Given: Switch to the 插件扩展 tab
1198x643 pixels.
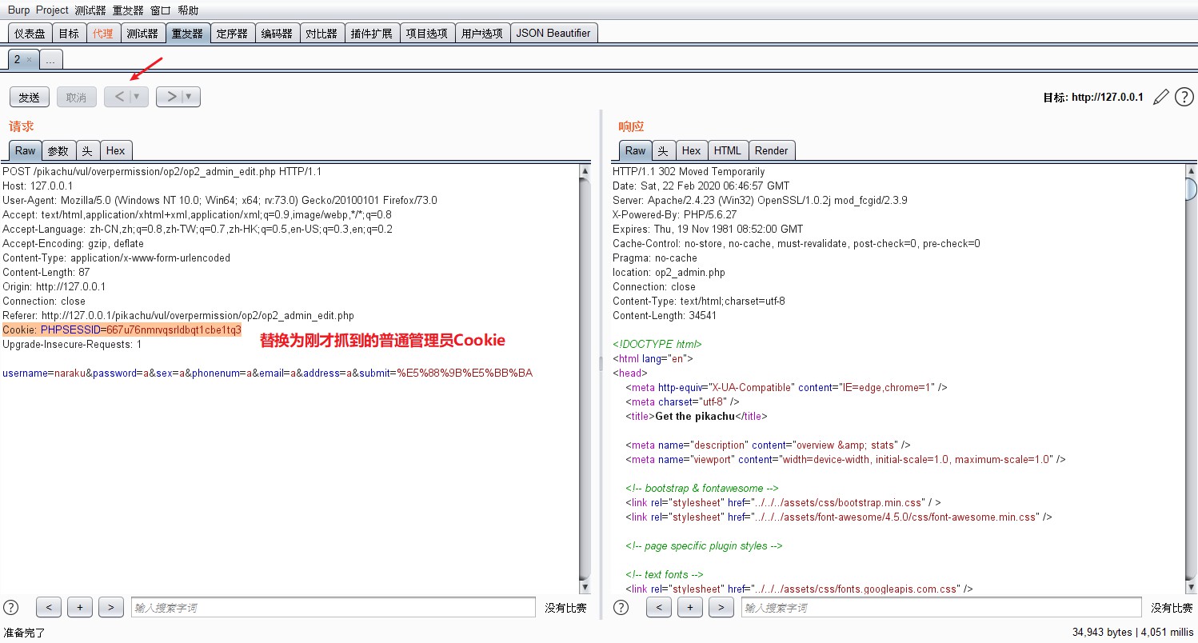Looking at the screenshot, I should (372, 33).
